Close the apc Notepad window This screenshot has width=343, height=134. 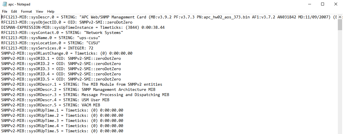pos(336,4)
